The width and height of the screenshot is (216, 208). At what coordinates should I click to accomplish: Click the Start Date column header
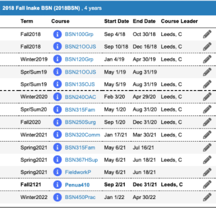tap(116, 21)
